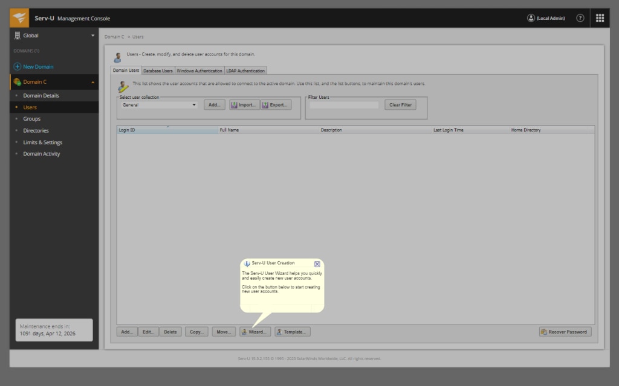Click inside the Filter Users field
Image resolution: width=619 pixels, height=386 pixels.
[343, 104]
